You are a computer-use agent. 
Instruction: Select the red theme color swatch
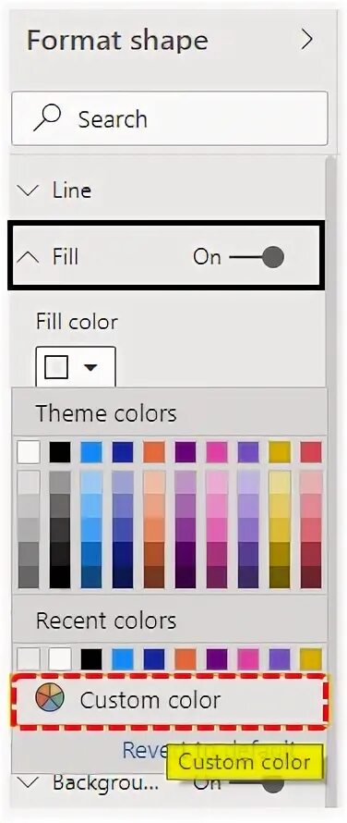point(311,452)
